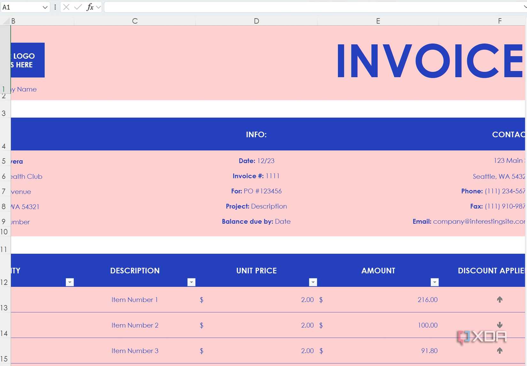Open the UNIT PRICE column filter dropdown
This screenshot has height=366, width=527.
(x=313, y=282)
